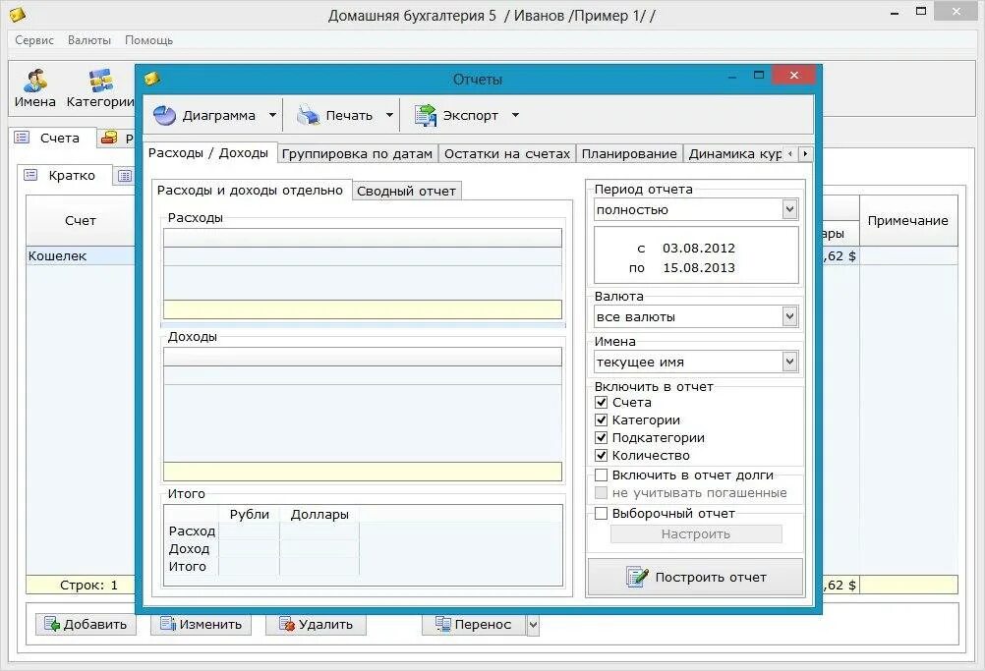Click Примечание column header in main window
This screenshot has width=985, height=671.
click(x=907, y=220)
